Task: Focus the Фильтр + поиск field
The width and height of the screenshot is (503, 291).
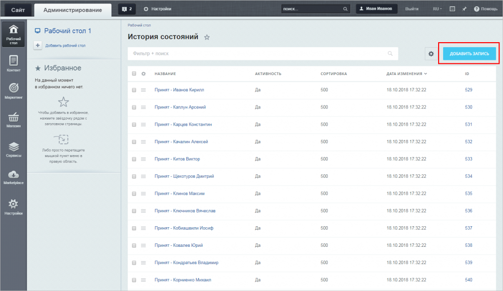Action: pyautogui.click(x=263, y=53)
